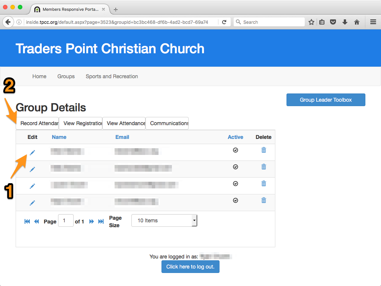Viewport: 381px width, 286px height.
Task: Open site information icon in address bar
Action: point(19,22)
